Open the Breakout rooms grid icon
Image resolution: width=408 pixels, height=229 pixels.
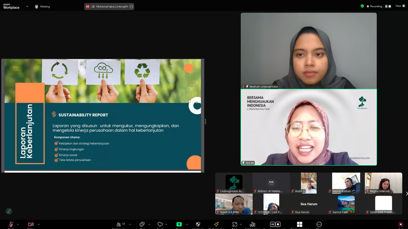(300, 224)
